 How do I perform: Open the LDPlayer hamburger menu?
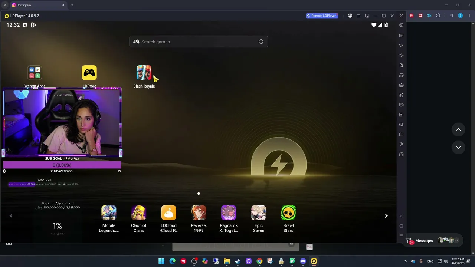(x=358, y=16)
